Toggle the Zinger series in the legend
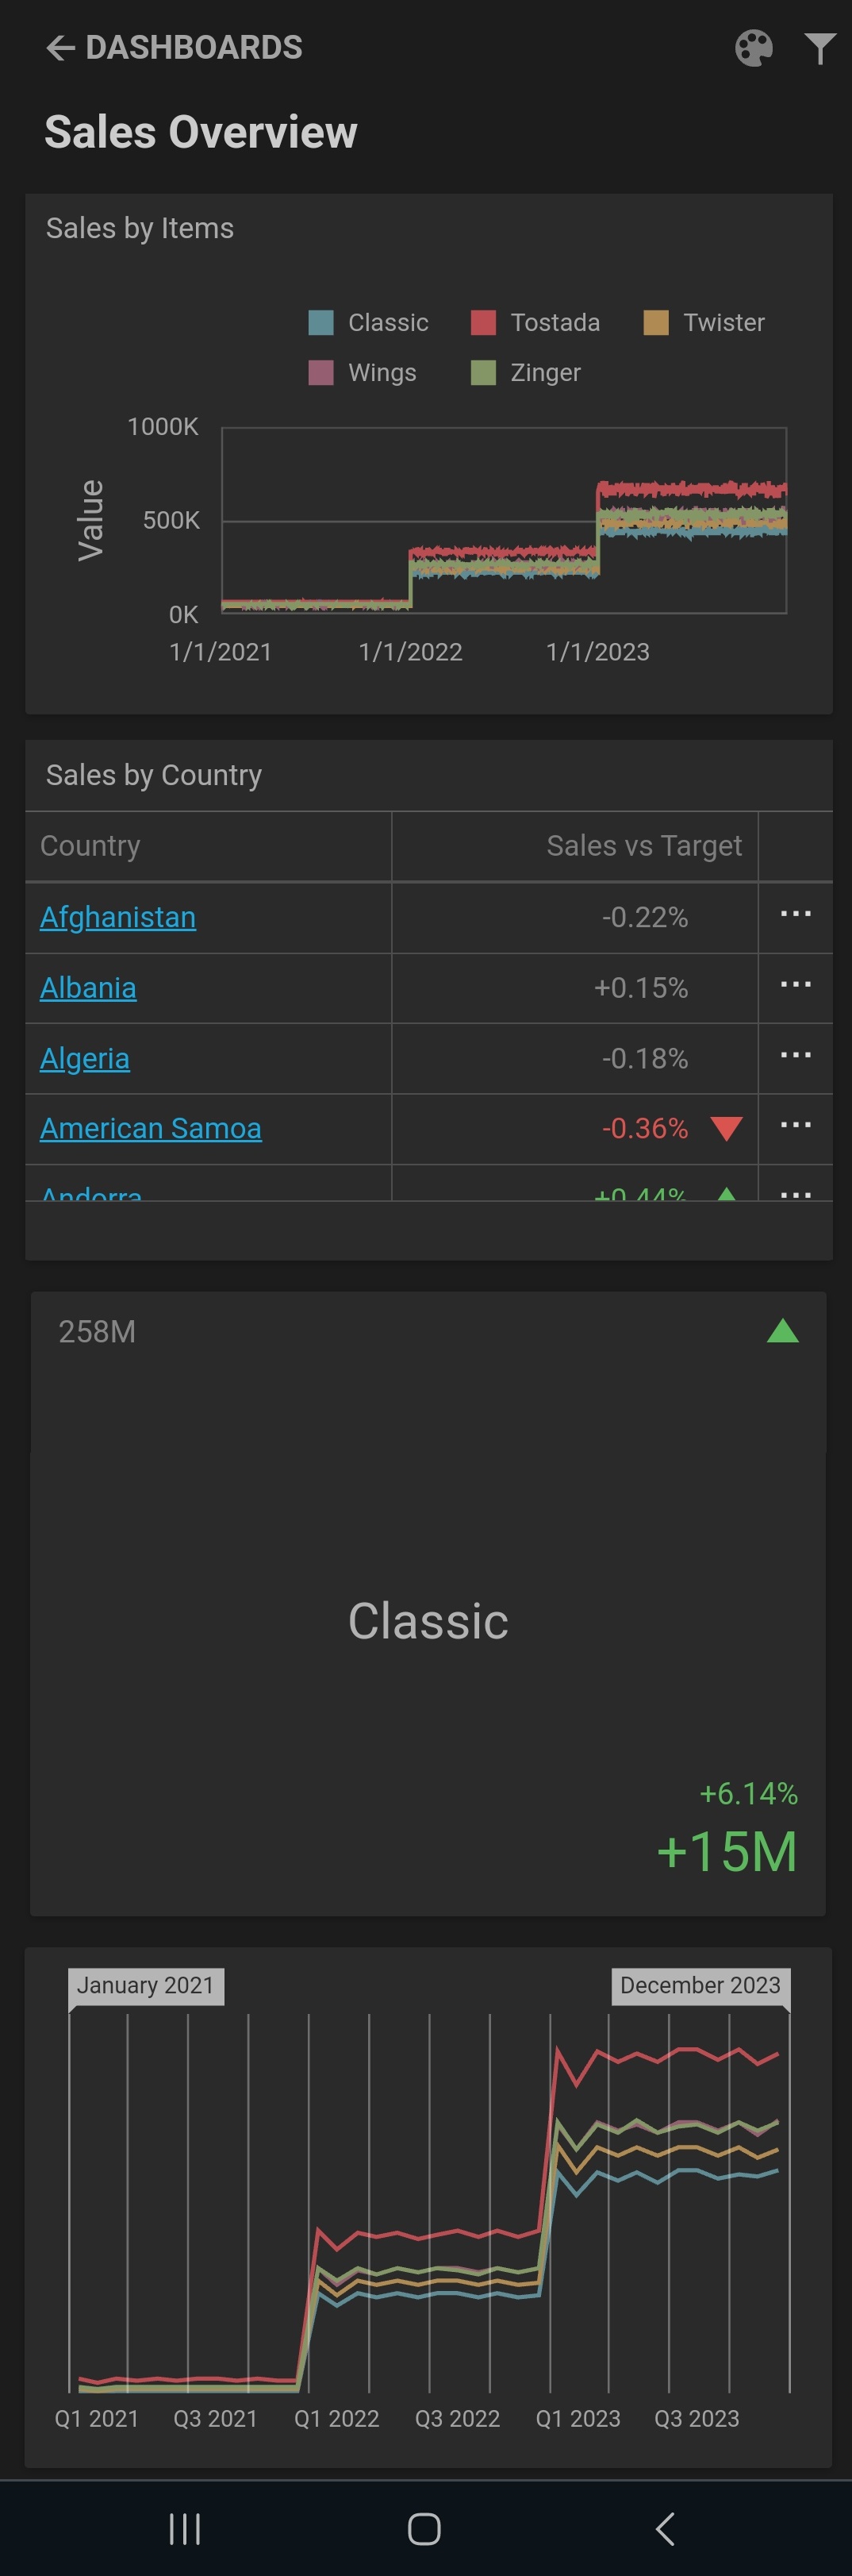The image size is (852, 2576). (527, 373)
